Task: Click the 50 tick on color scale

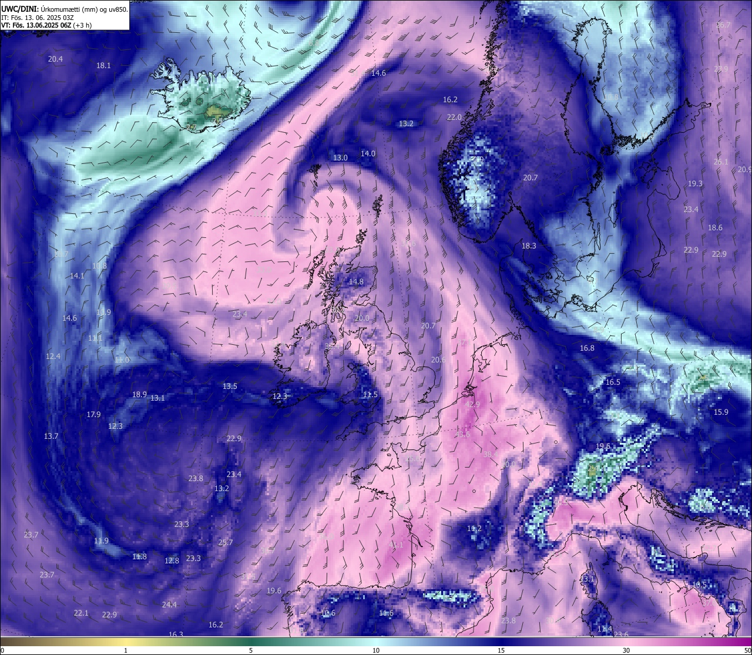Action: (x=747, y=650)
